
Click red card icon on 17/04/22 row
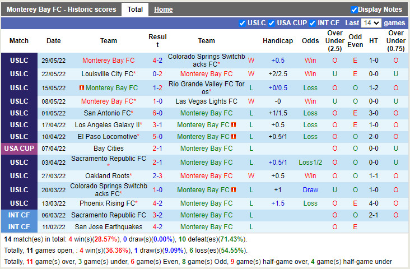(234, 125)
